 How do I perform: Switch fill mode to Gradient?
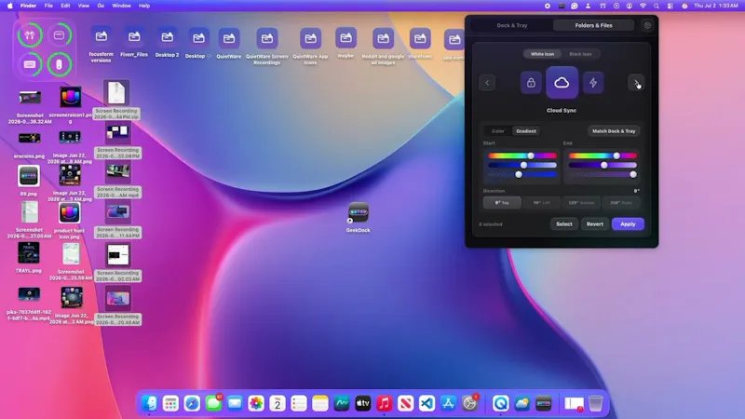(526, 131)
